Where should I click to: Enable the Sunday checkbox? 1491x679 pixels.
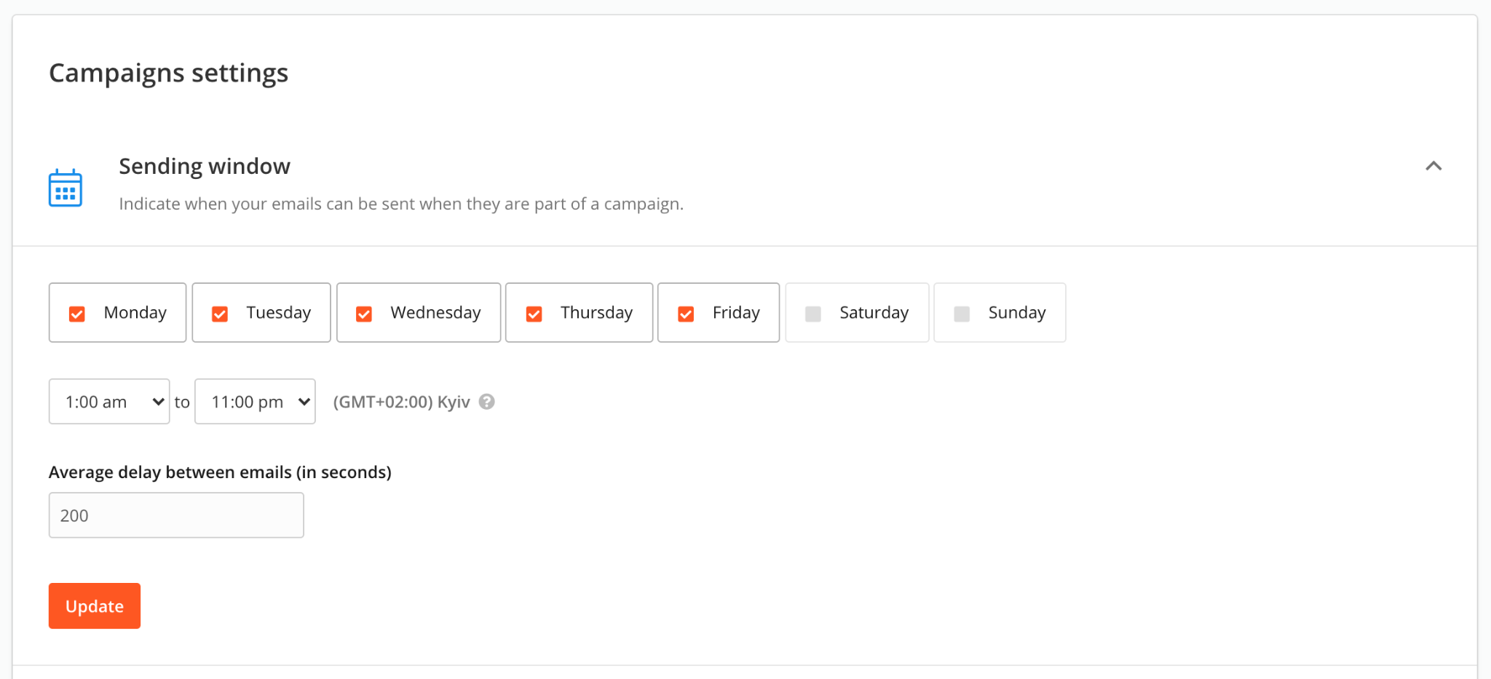point(962,314)
